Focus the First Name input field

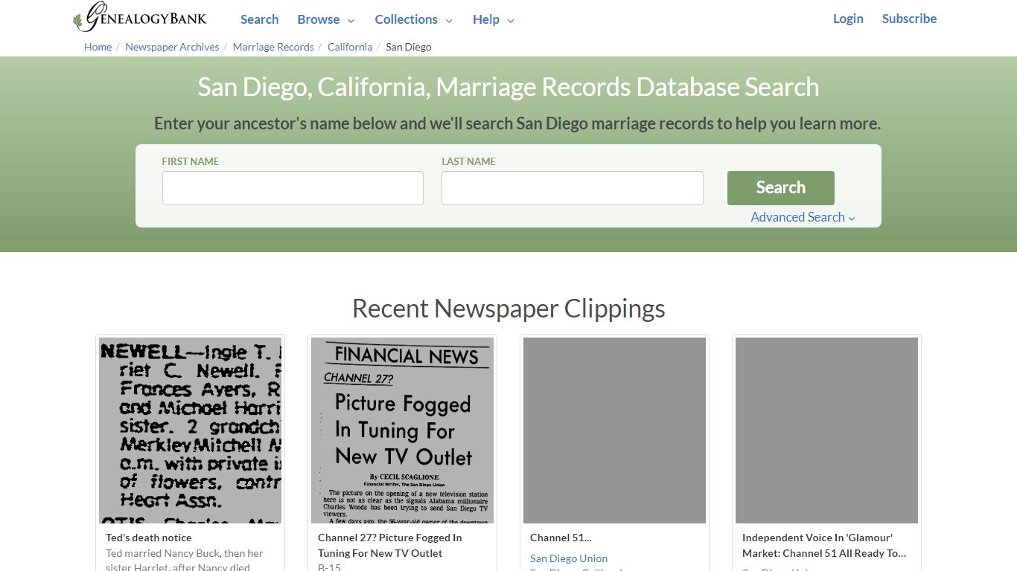[x=293, y=188]
